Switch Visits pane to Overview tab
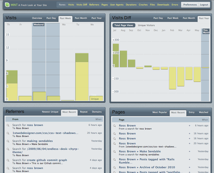214x173 pixels. (37, 18)
